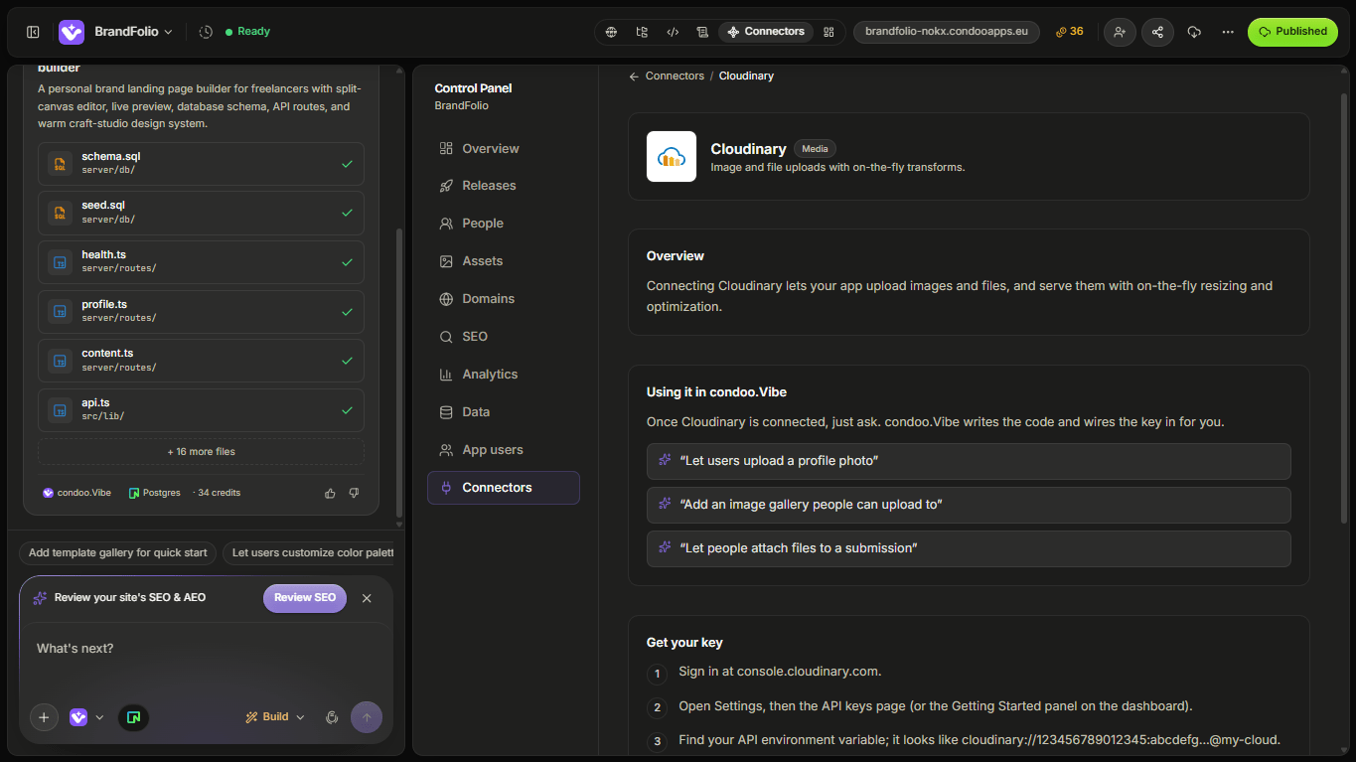Click the Review SEO button
The width and height of the screenshot is (1356, 762).
click(305, 598)
